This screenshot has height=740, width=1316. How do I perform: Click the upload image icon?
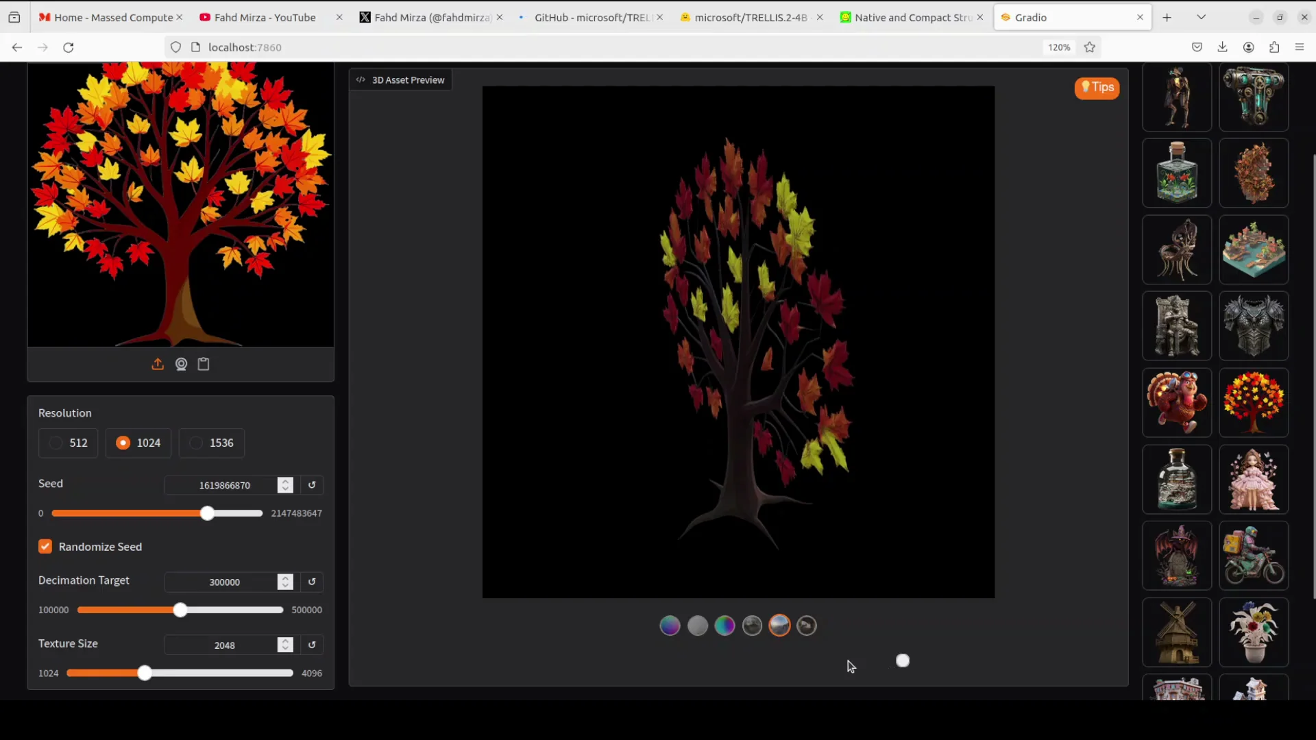(x=158, y=365)
